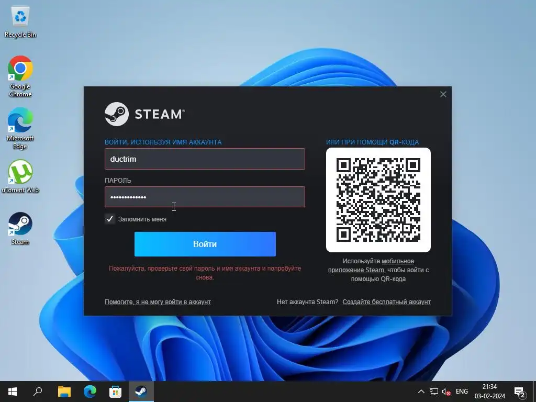Screen dimensions: 536x402
Task: Open the Recycle Bin desktop icon
Action: [20, 23]
